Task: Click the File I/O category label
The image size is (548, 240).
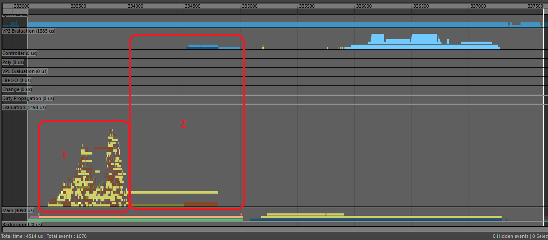Action: pyautogui.click(x=16, y=81)
